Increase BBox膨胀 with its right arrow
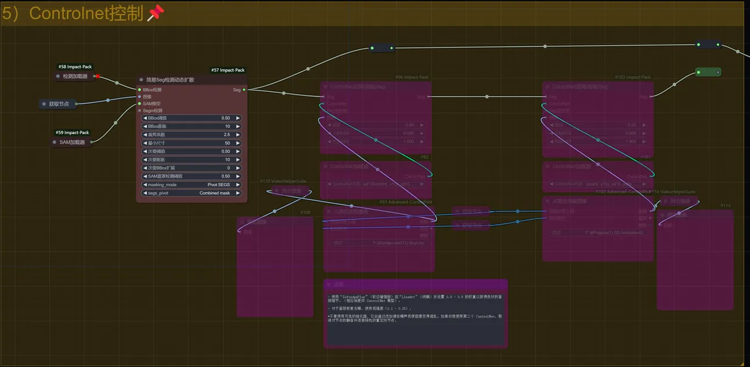 click(237, 126)
